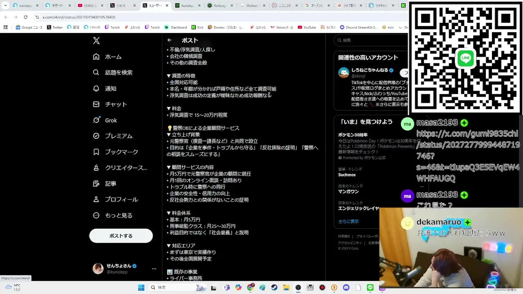This screenshot has width=523, height=294.
Task: Open the せんちょさん account menu dots
Action: click(x=154, y=269)
